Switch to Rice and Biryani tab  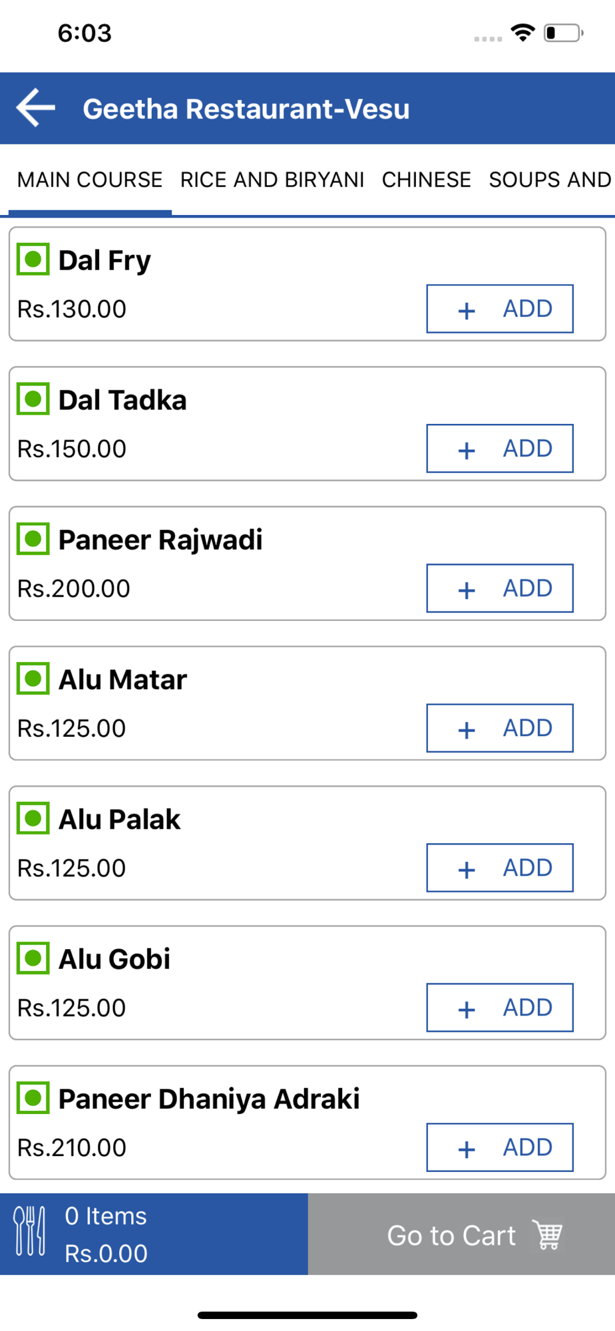pyautogui.click(x=272, y=180)
